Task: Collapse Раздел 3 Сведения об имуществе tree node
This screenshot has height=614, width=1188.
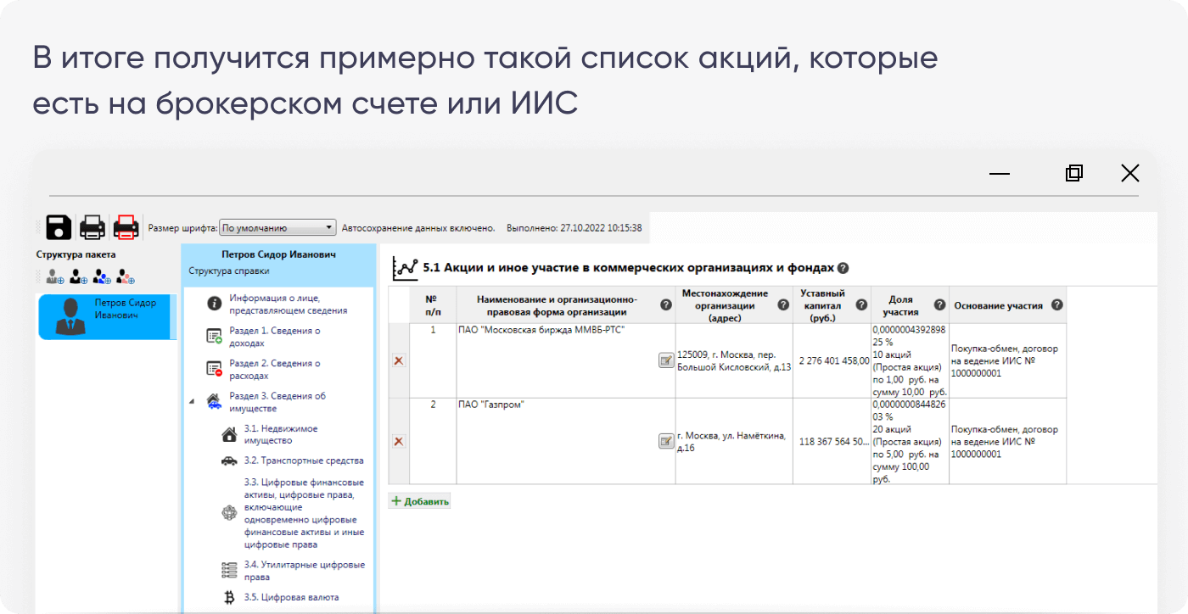Action: coord(191,401)
